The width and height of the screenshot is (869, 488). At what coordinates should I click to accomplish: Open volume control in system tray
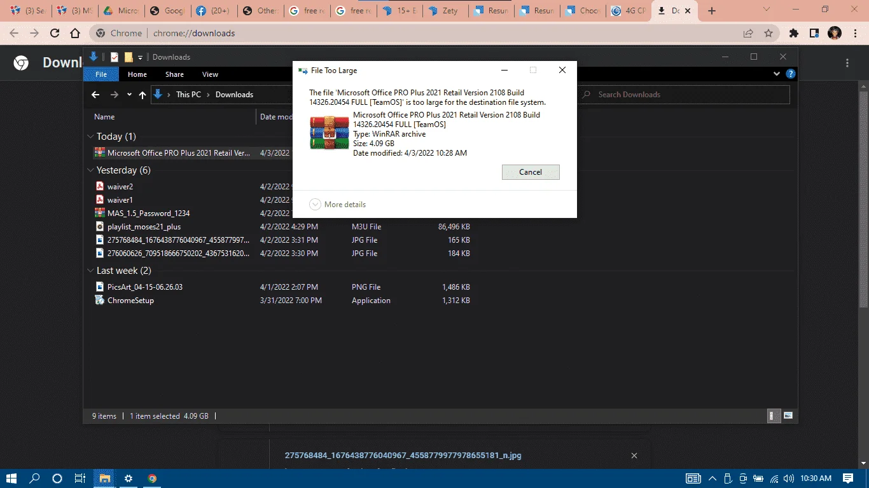pyautogui.click(x=789, y=478)
